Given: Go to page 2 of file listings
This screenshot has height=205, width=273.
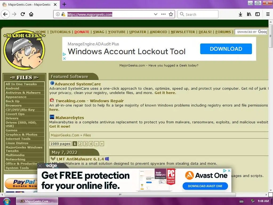Looking at the screenshot, I should tap(80, 144).
